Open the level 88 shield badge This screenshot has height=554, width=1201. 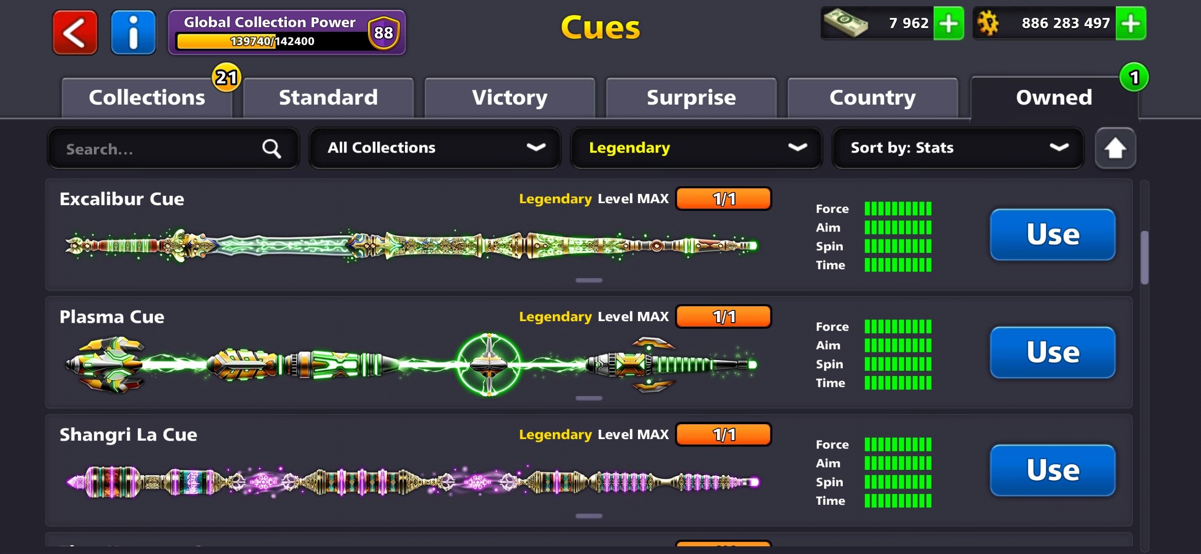tap(383, 33)
